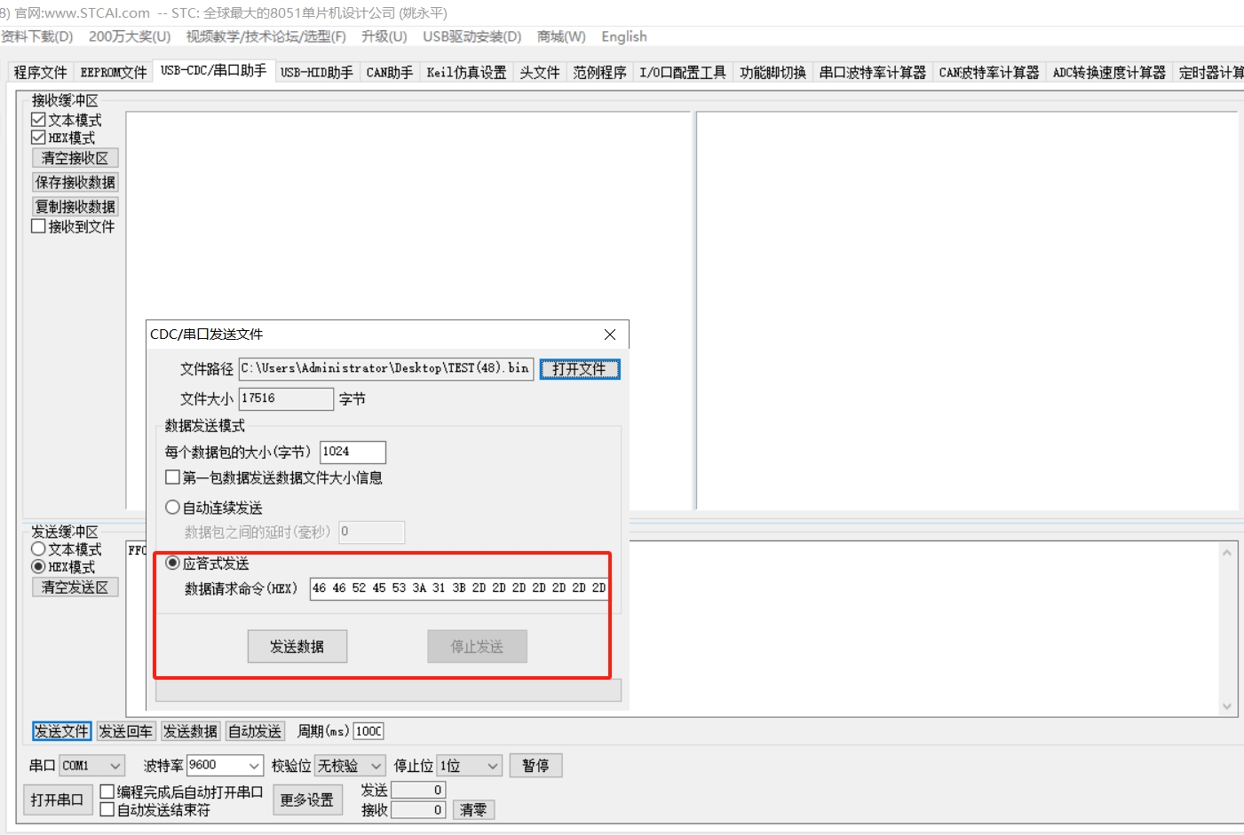This screenshot has width=1244, height=835.
Task: Click 文件路径 input field
Action: point(386,368)
